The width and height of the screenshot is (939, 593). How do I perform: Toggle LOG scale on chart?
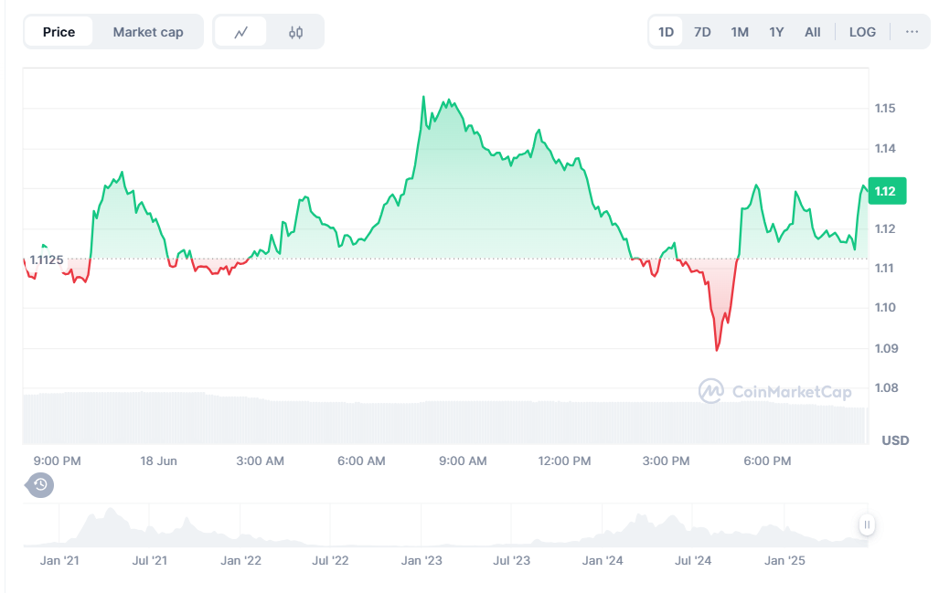pyautogui.click(x=862, y=32)
